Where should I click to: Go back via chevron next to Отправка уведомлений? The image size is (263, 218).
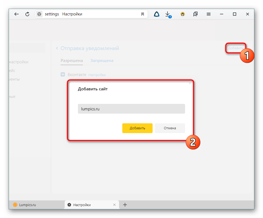tap(57, 48)
